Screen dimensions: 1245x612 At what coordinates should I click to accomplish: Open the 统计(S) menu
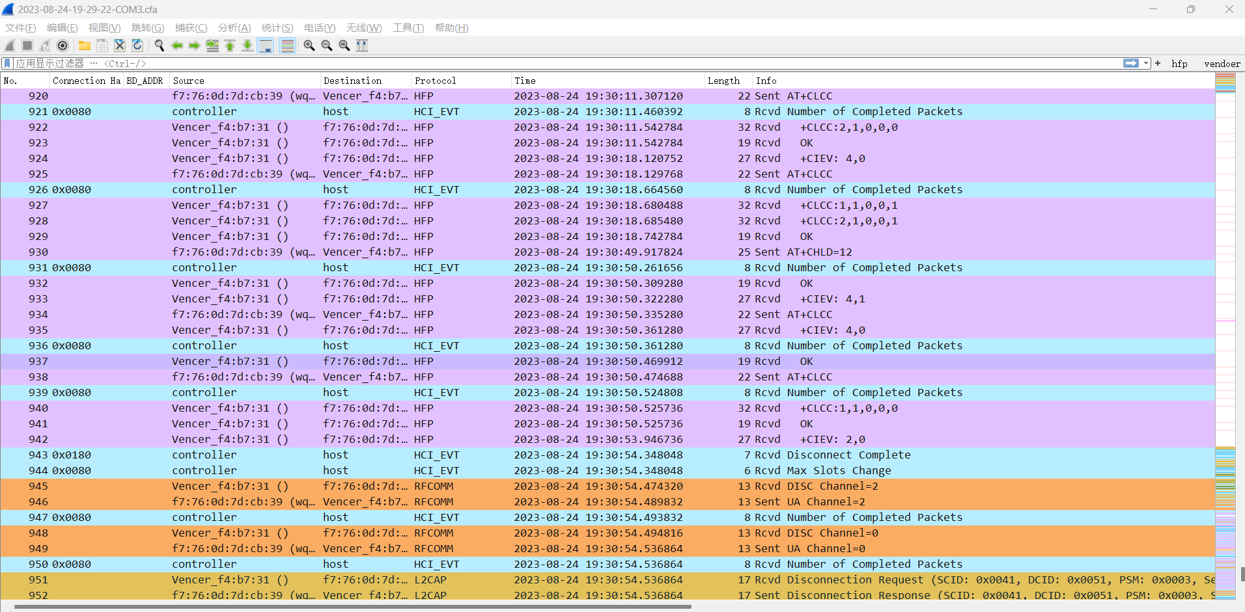pyautogui.click(x=277, y=28)
